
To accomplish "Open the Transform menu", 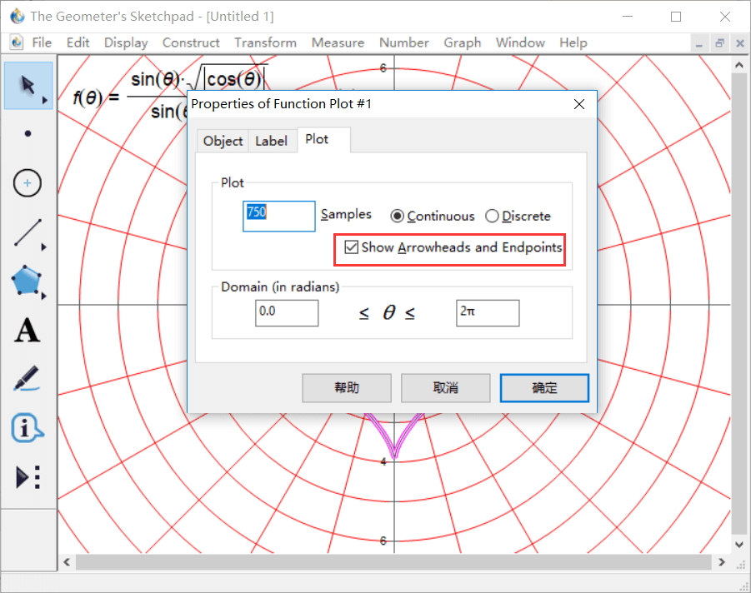I will pos(265,42).
